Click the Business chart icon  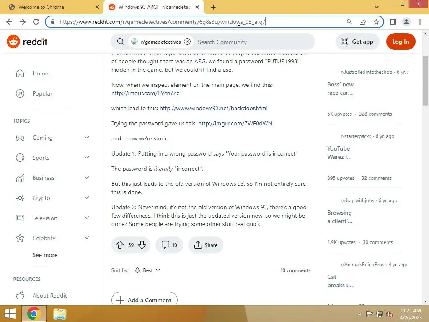[20, 178]
